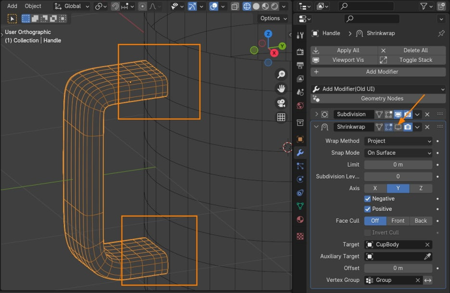Click the pan view hand icon
This screenshot has height=293, width=450.
[281, 89]
